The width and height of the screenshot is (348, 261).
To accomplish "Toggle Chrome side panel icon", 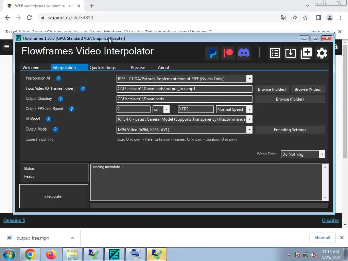I will [319, 18].
